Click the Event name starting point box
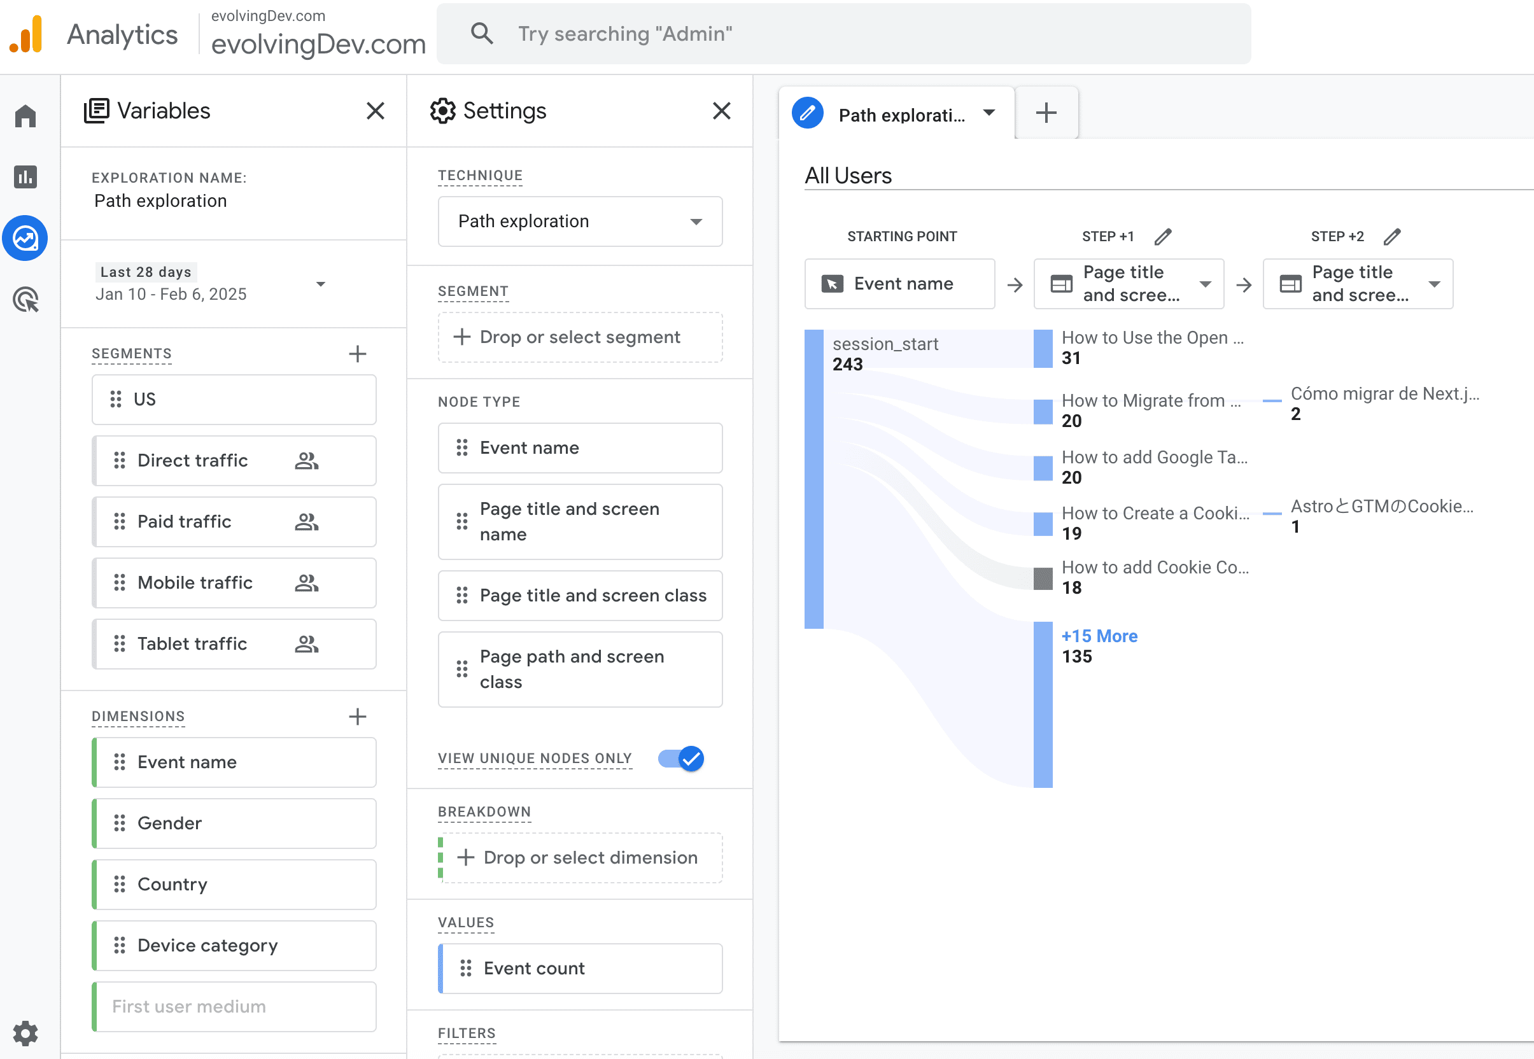Screen dimensions: 1534x1059 pos(899,284)
